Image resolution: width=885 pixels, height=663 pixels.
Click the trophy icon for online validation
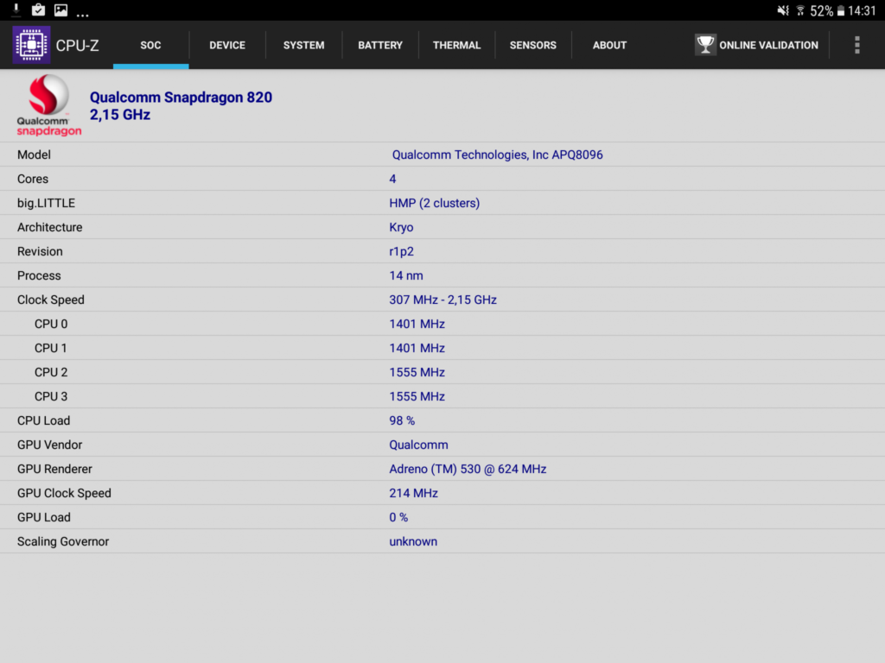(705, 45)
